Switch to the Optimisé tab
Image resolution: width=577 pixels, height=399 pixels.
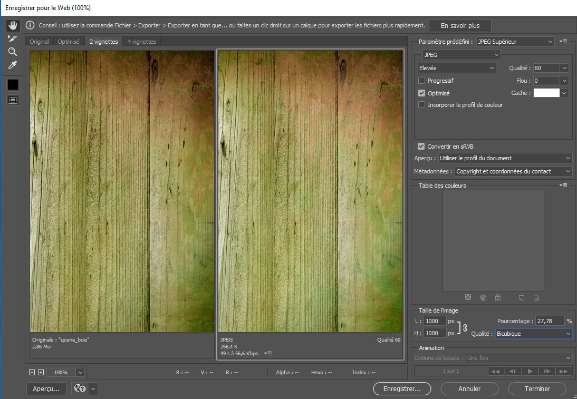(69, 42)
